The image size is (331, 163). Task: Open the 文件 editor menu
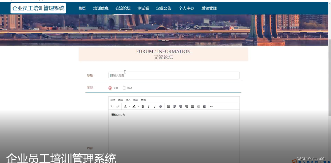(x=113, y=100)
